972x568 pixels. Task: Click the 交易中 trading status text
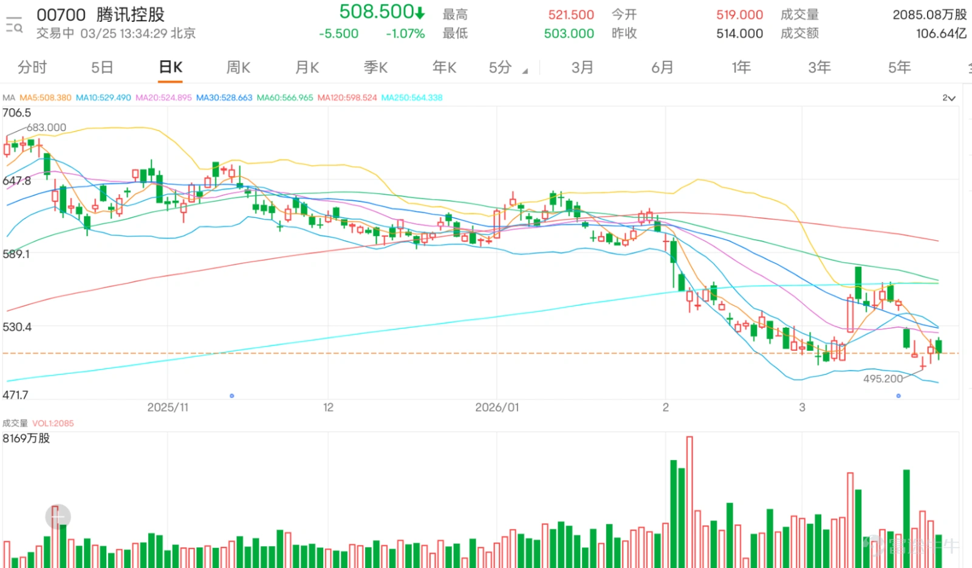click(55, 33)
